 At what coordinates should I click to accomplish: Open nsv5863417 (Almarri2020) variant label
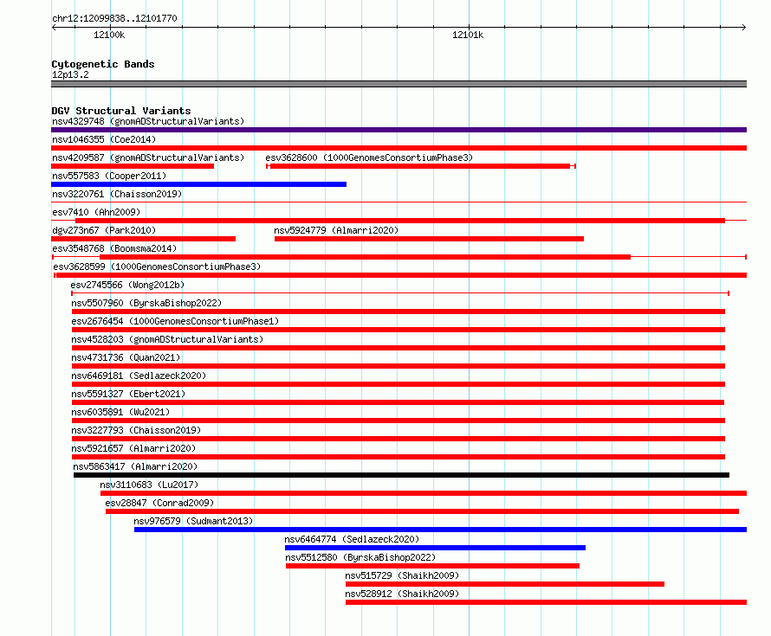click(x=135, y=466)
